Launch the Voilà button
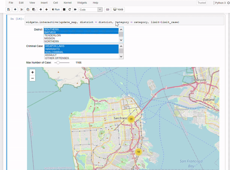The height and width of the screenshot is (170, 230). 118,9
